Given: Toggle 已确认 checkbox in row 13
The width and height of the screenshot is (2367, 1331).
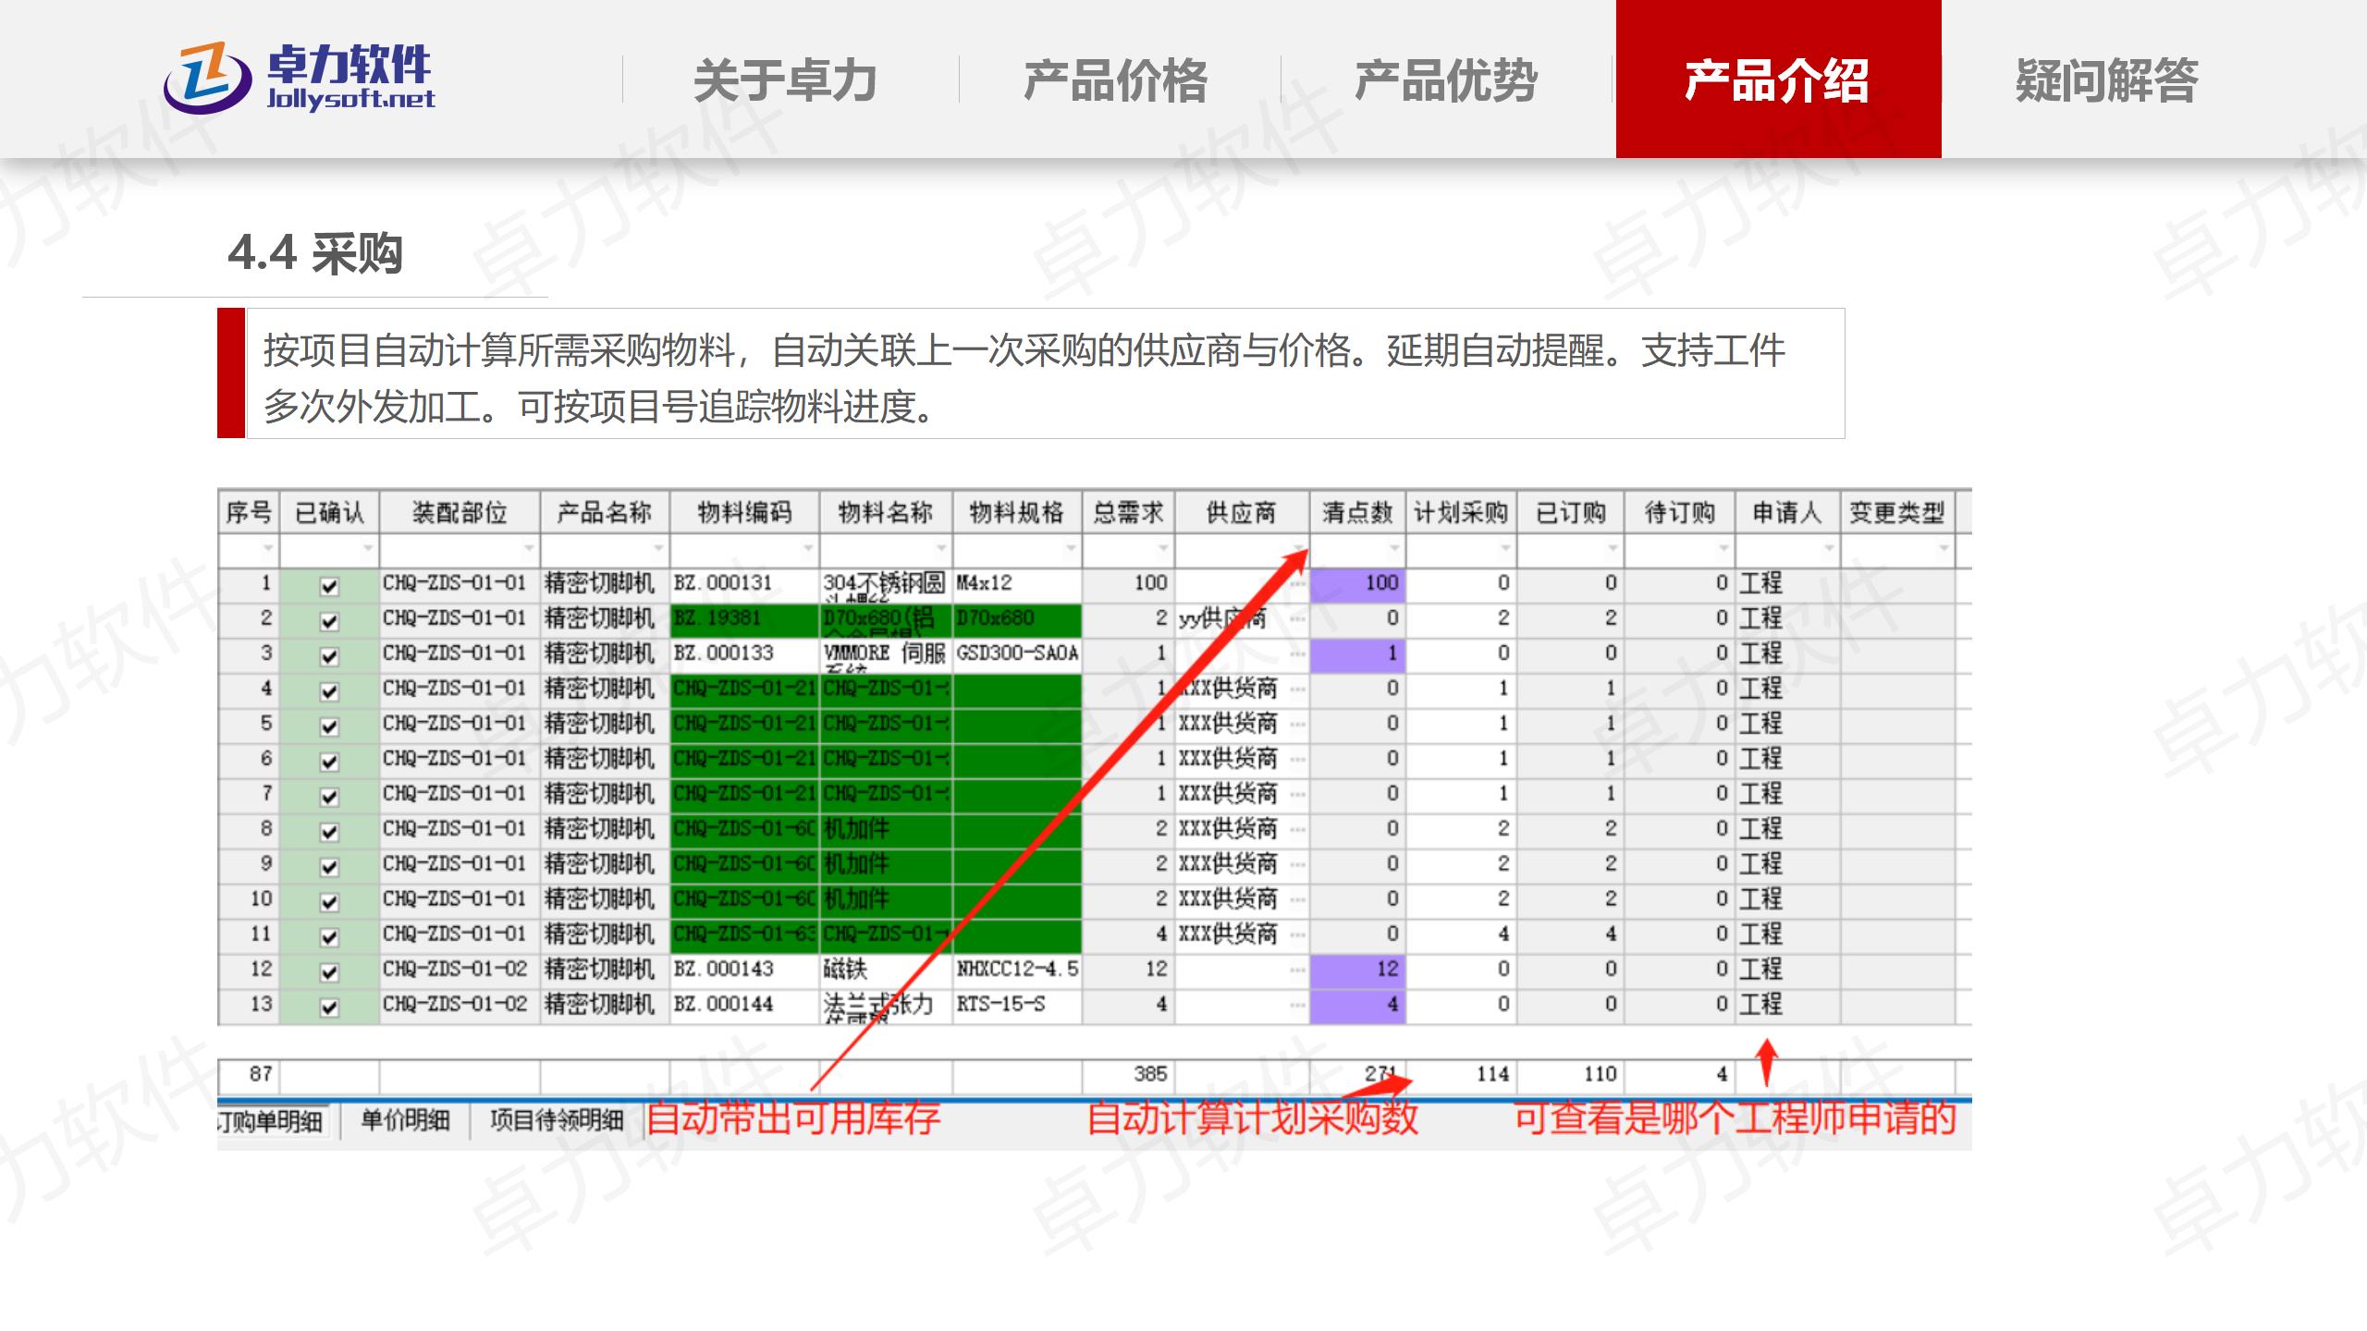Looking at the screenshot, I should pyautogui.click(x=329, y=1007).
